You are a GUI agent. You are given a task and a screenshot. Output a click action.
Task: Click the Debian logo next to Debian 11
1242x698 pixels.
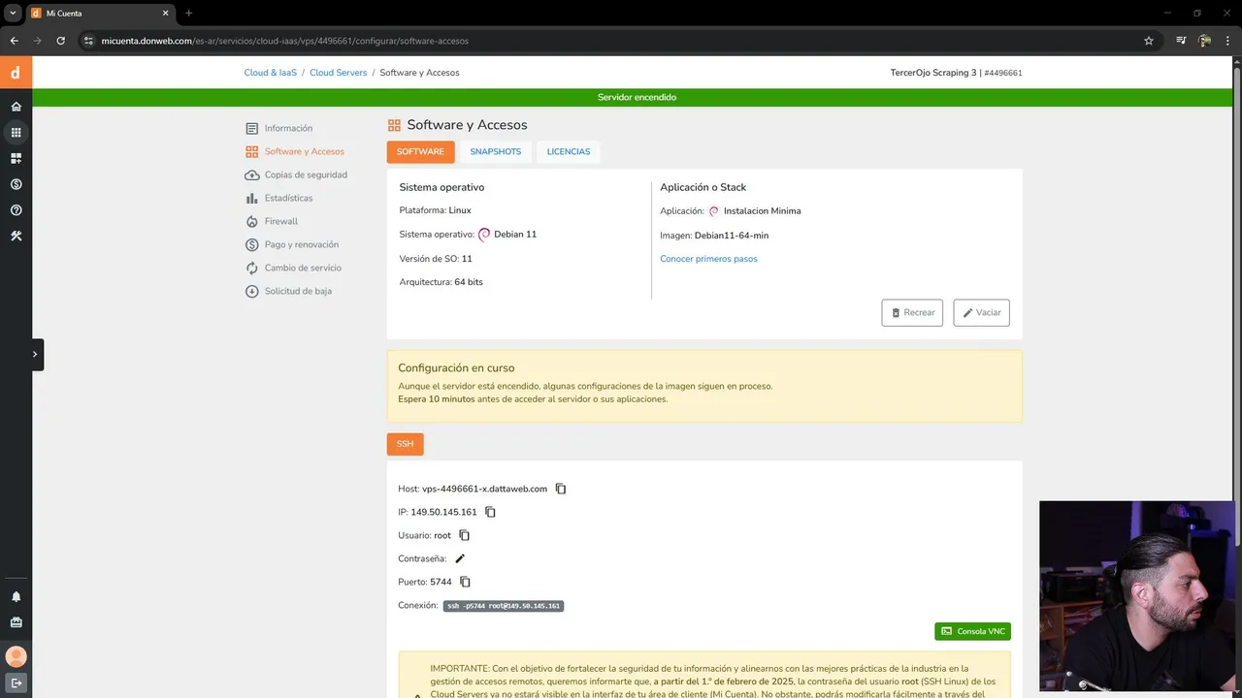coord(484,235)
